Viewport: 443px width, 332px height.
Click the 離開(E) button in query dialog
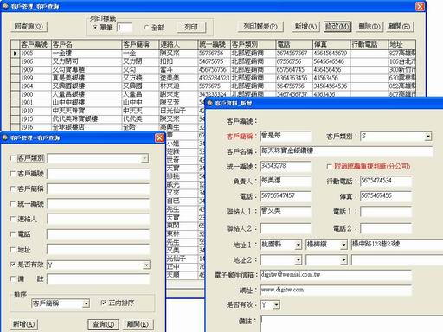(138, 324)
